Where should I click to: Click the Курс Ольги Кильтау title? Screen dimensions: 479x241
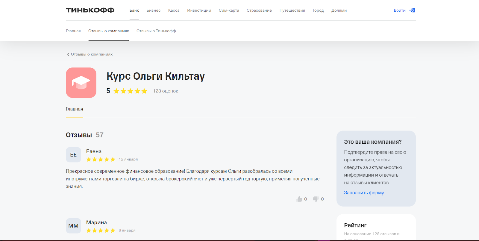156,76
